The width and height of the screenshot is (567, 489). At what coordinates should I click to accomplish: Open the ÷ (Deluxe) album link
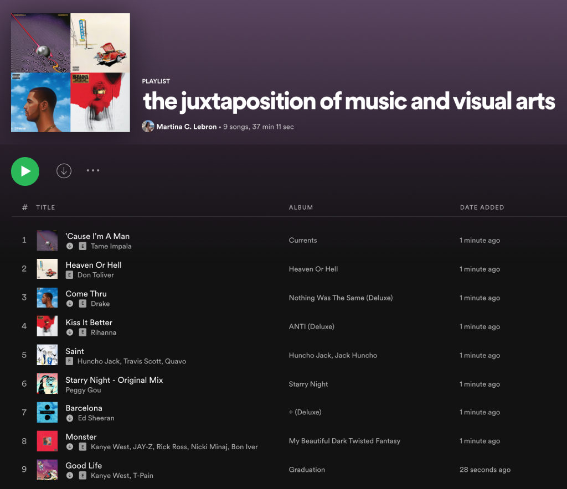[305, 412]
